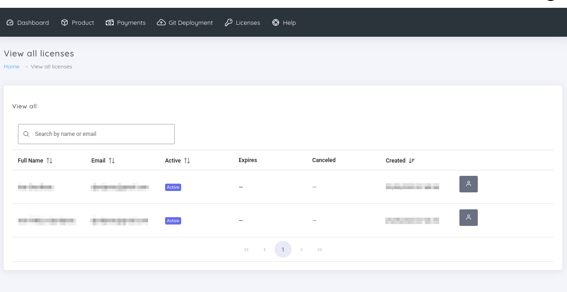Click the Product box icon

(64, 22)
